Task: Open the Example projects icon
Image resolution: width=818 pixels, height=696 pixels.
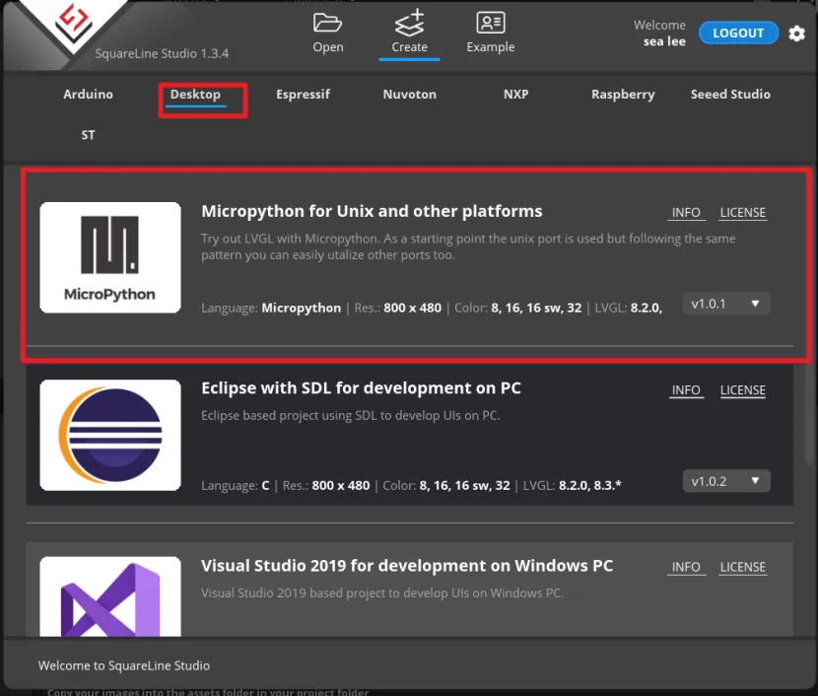Action: (490, 24)
